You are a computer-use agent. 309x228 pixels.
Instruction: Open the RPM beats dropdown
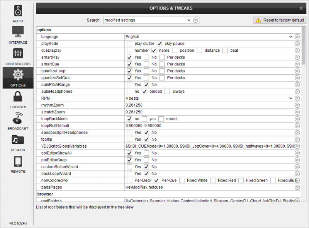click(x=291, y=99)
